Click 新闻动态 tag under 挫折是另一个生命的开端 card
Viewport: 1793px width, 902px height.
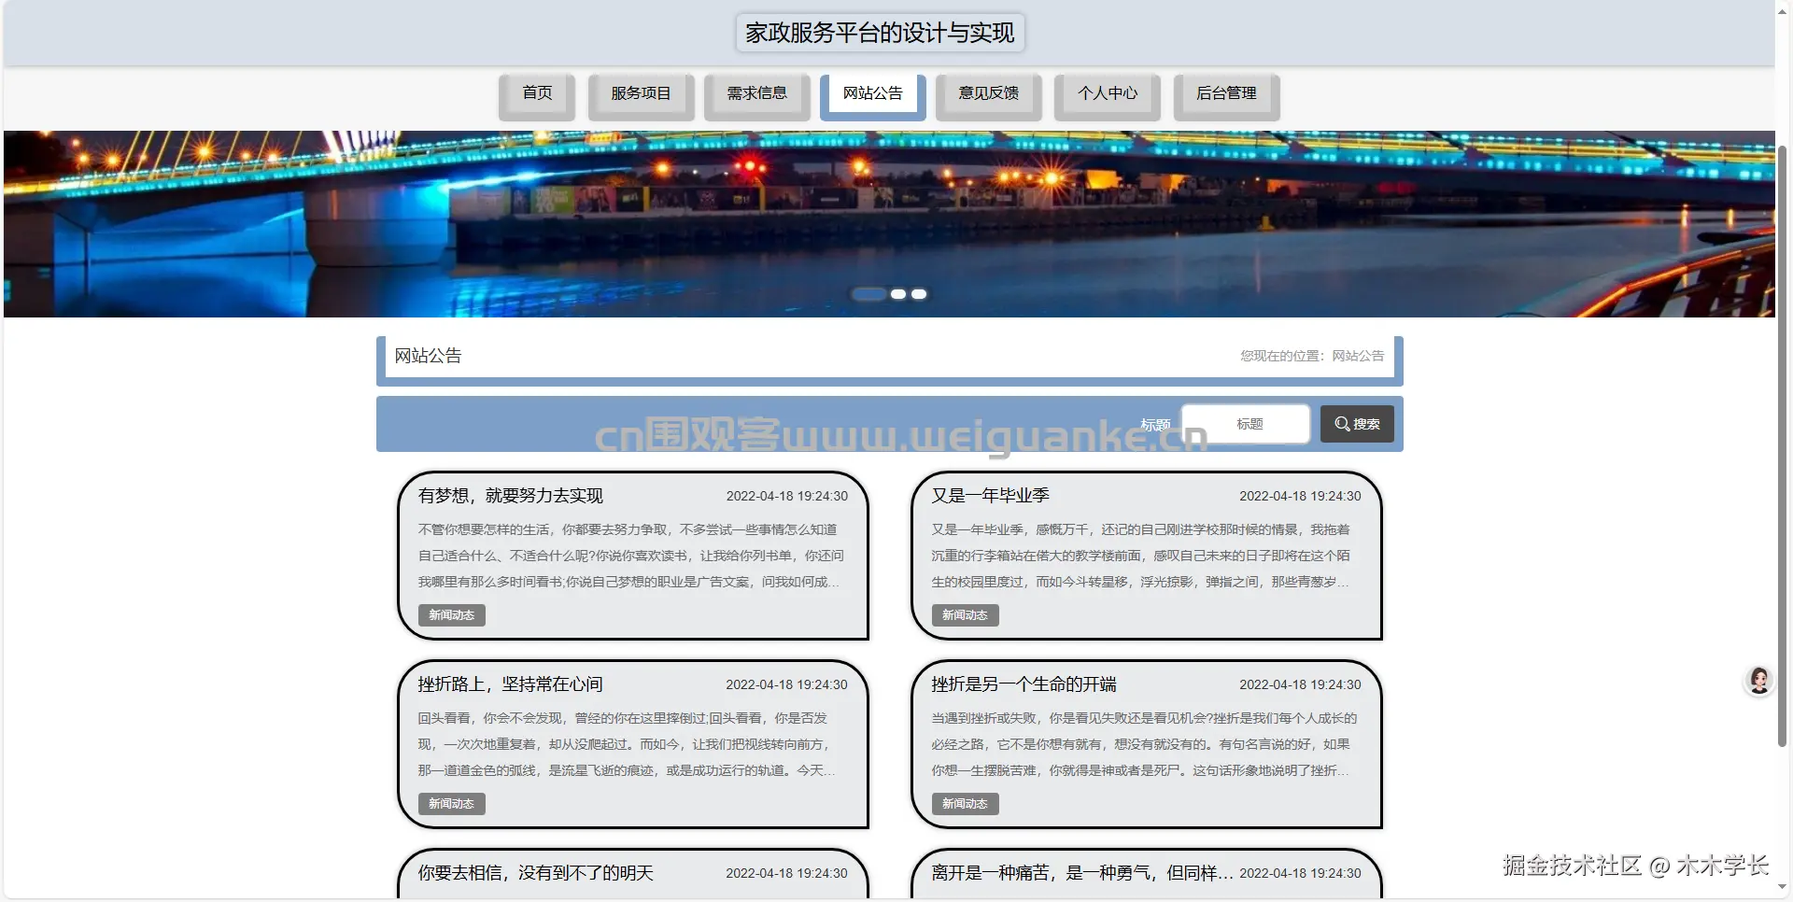point(966,804)
